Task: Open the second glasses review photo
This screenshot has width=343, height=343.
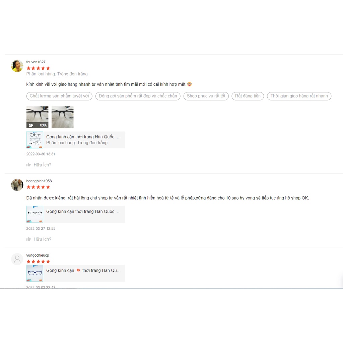Action: [x=63, y=117]
